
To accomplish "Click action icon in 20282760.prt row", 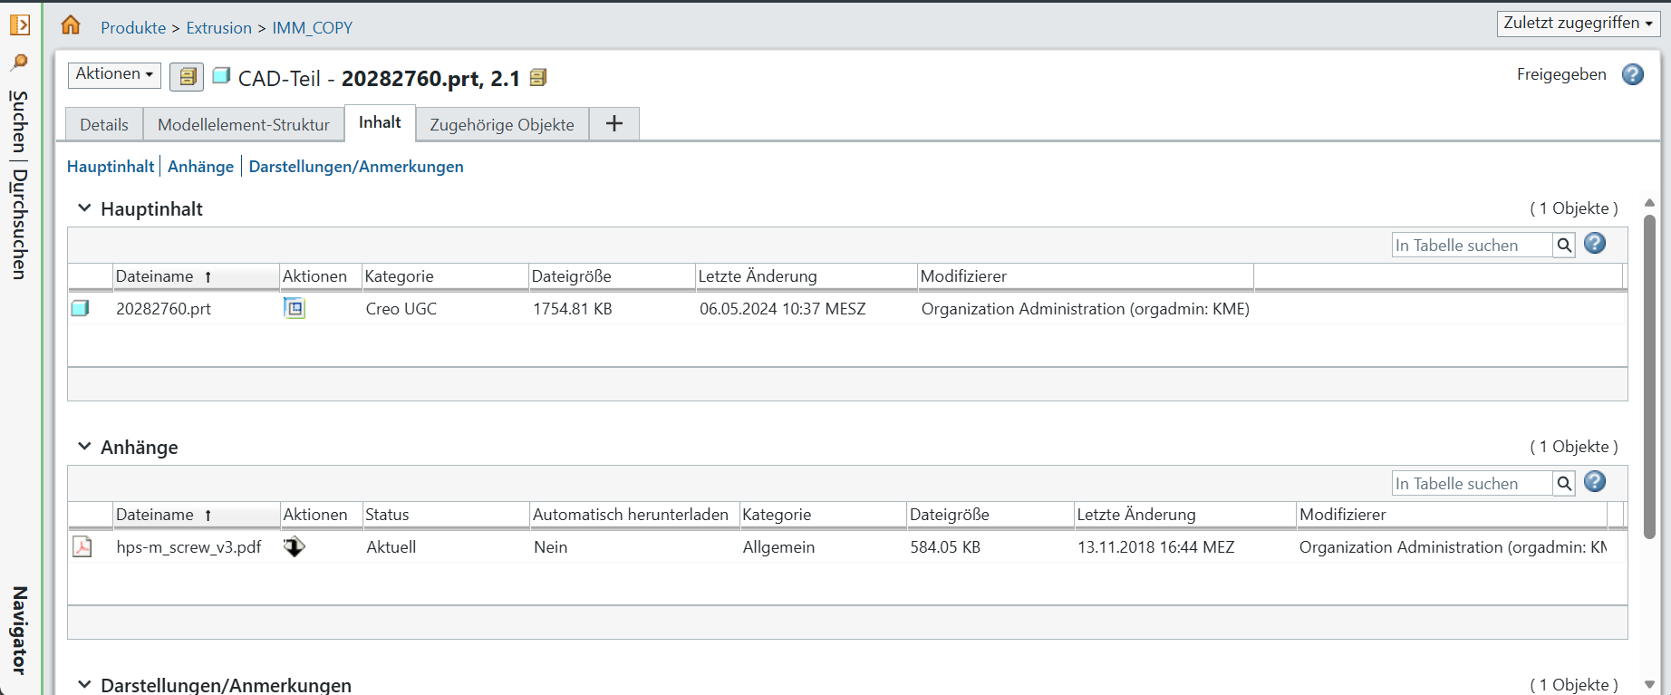I will [295, 308].
